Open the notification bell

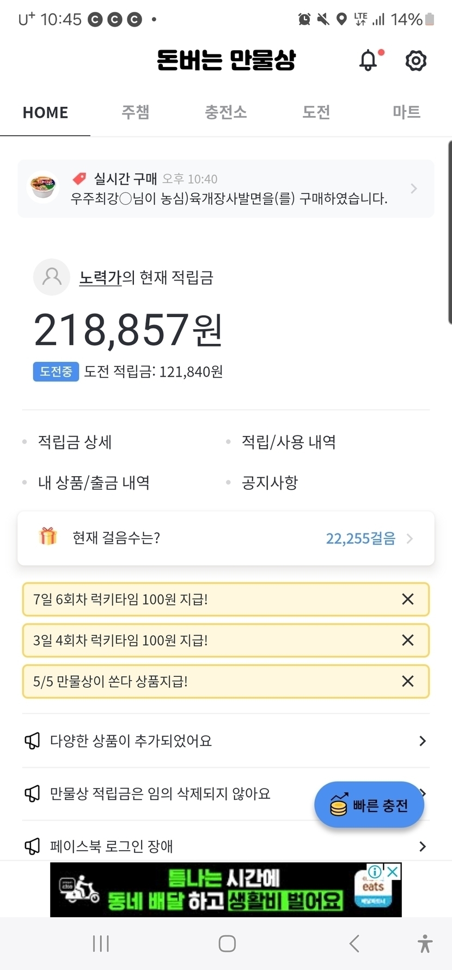click(x=369, y=60)
